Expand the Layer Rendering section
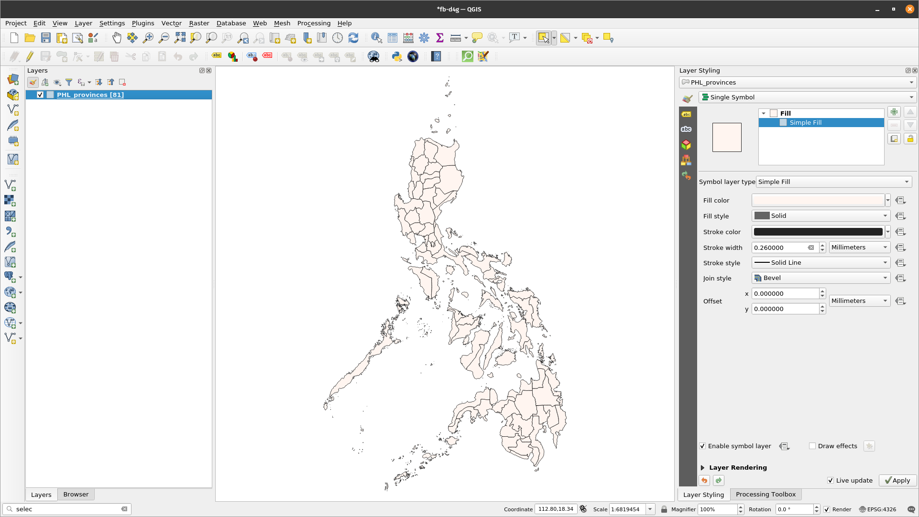Image resolution: width=919 pixels, height=517 pixels. point(702,467)
